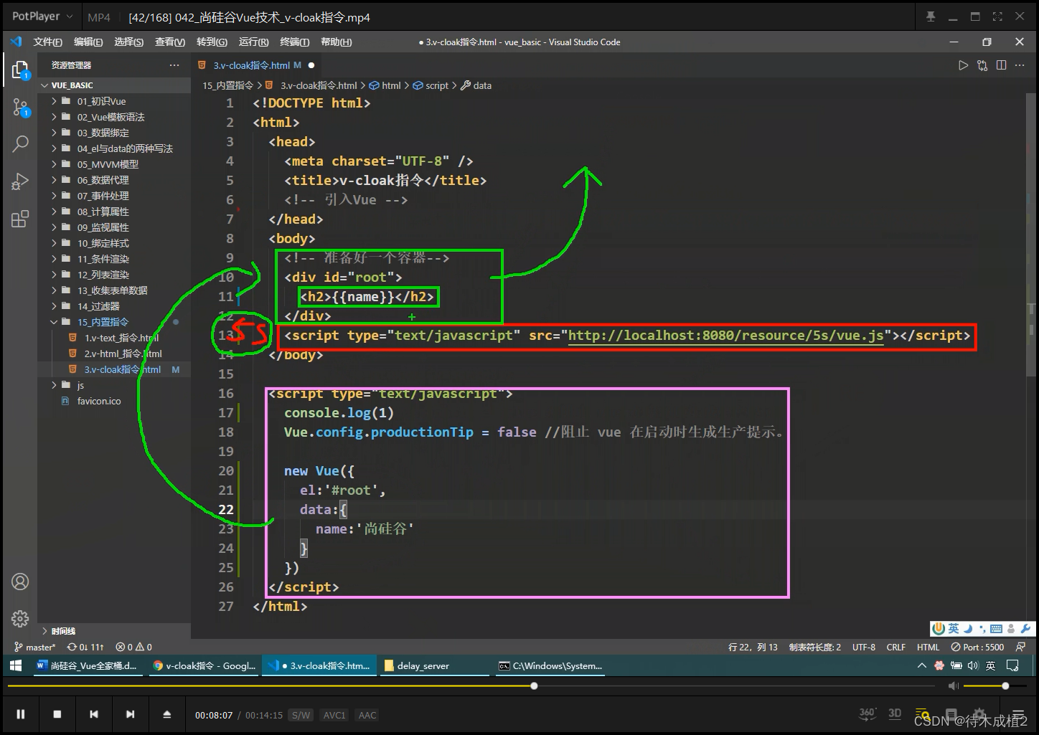
Task: Click the Open Changes compare icon in the editor
Action: coord(982,65)
